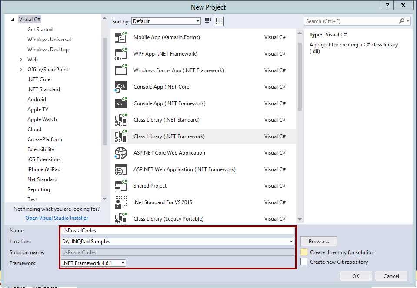417x288 pixels.
Task: Click the Location path text field
Action: [x=175, y=242]
